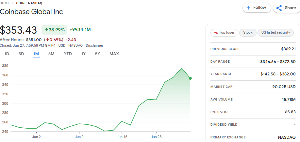Click the Top loser chip
Screen dimensions: 300x142
tap(224, 33)
